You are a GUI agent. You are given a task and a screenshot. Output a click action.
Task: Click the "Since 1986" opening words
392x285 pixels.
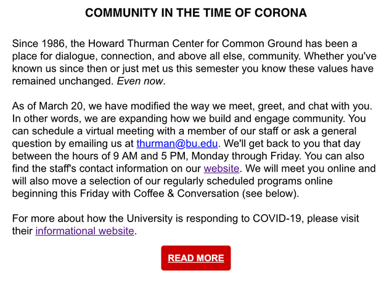[39, 44]
